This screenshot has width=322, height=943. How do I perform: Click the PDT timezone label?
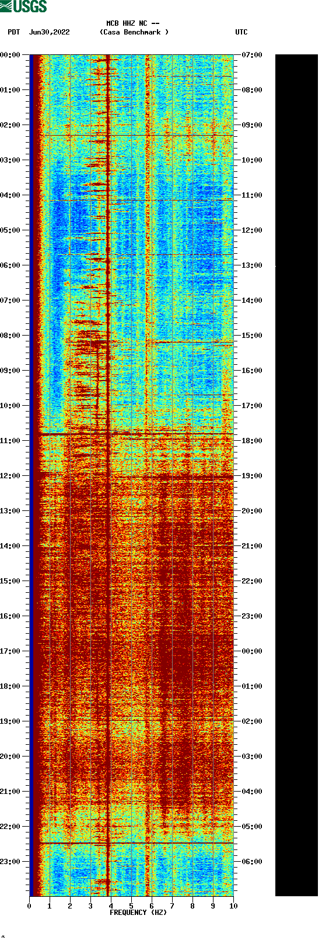pos(14,32)
